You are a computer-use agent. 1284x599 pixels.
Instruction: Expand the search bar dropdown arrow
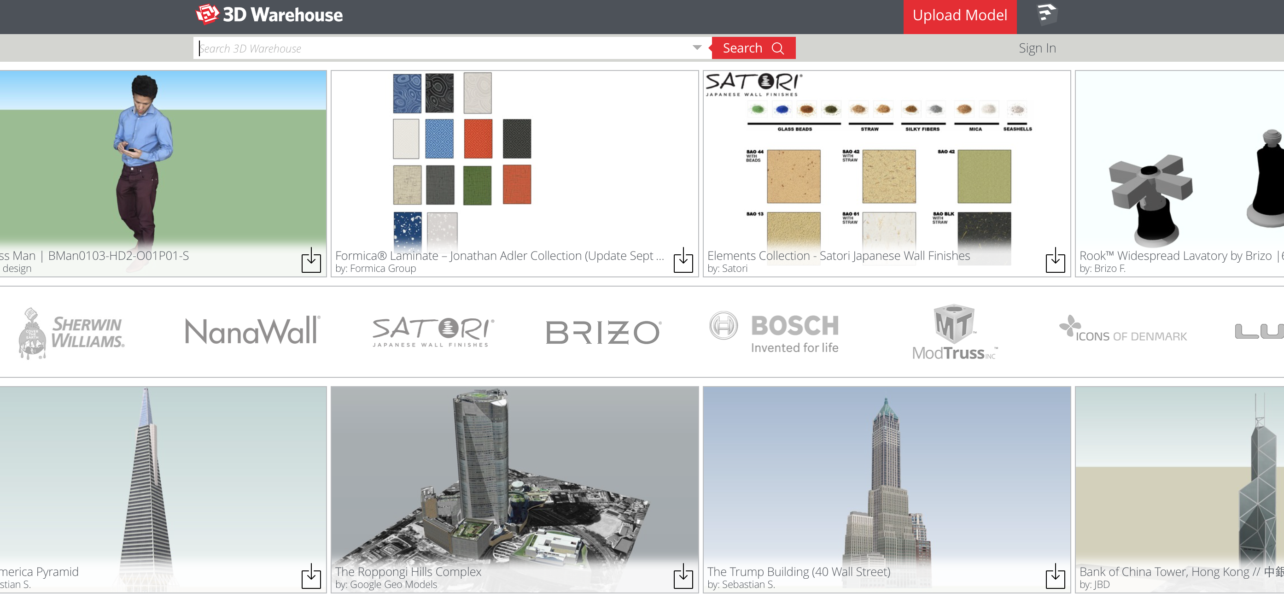[x=697, y=47]
